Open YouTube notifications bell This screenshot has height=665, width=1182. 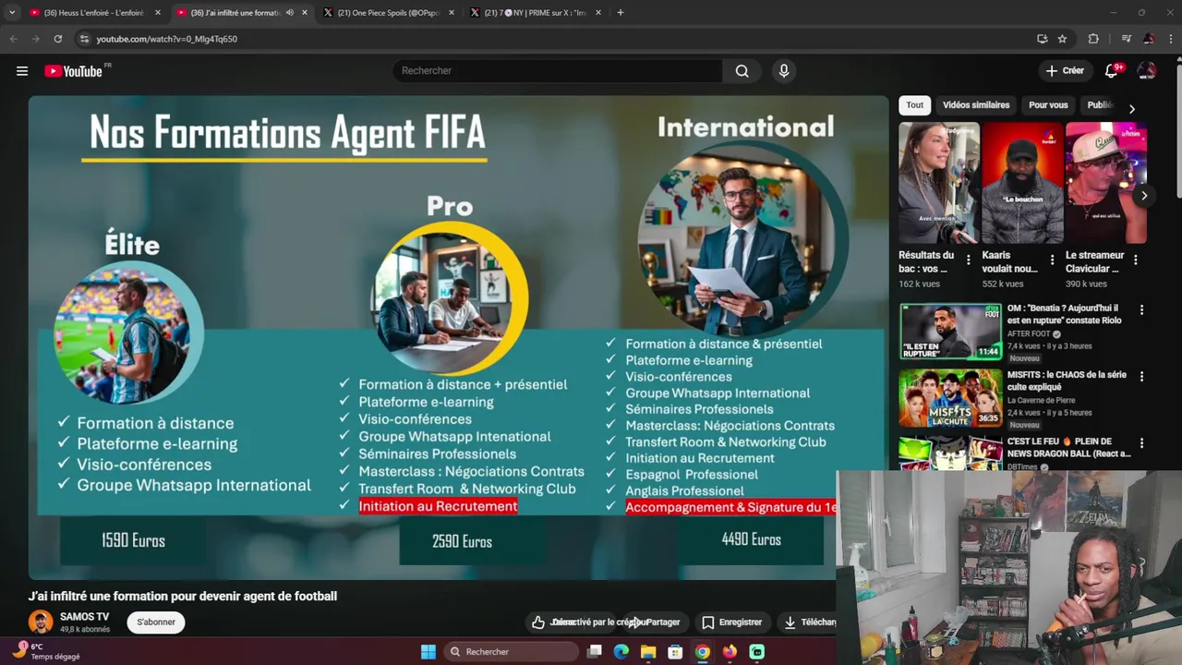(x=1113, y=71)
